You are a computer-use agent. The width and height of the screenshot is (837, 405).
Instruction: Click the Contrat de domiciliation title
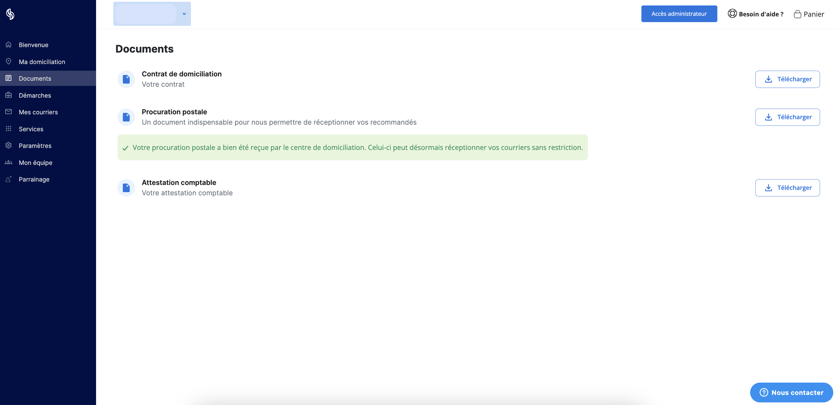(x=181, y=74)
